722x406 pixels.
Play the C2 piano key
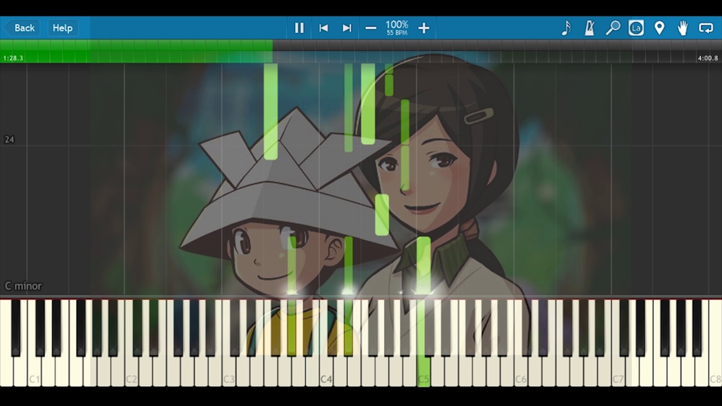[x=131, y=372]
